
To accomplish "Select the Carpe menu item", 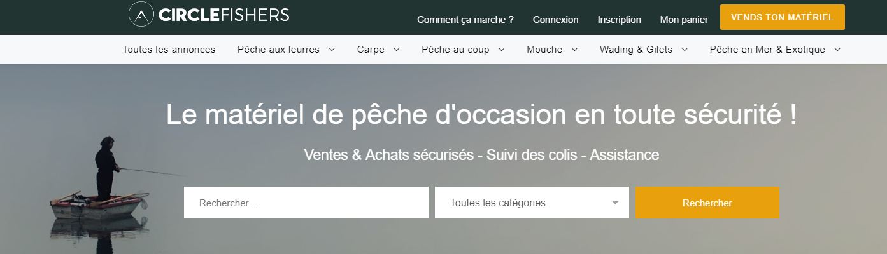I will click(x=371, y=50).
